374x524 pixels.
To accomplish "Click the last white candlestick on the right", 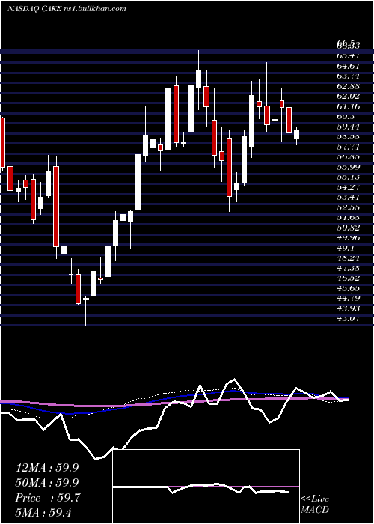I will point(296,135).
